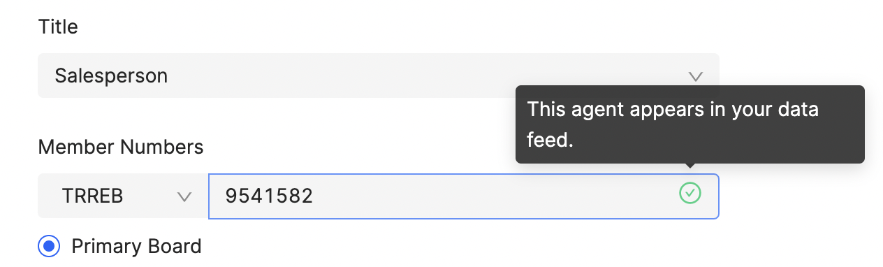Click the green checkmark validation icon
Image resolution: width=883 pixels, height=267 pixels.
click(x=690, y=194)
